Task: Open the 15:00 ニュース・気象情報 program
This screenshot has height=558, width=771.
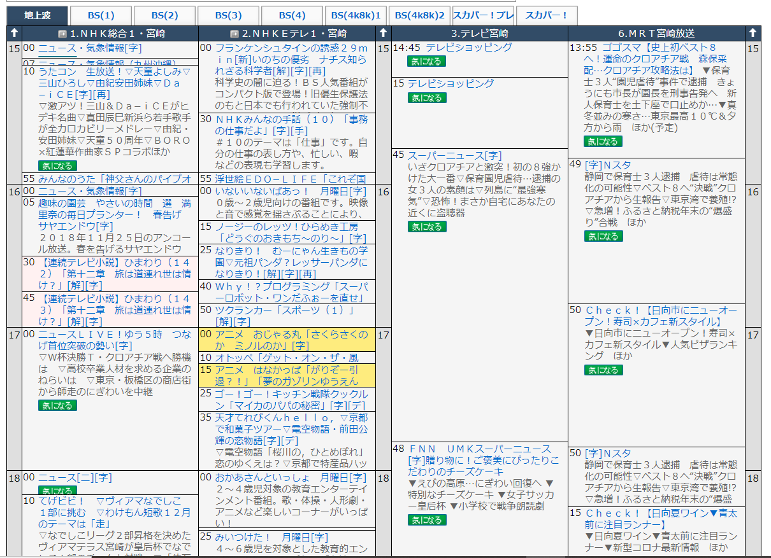Action: click(x=90, y=48)
